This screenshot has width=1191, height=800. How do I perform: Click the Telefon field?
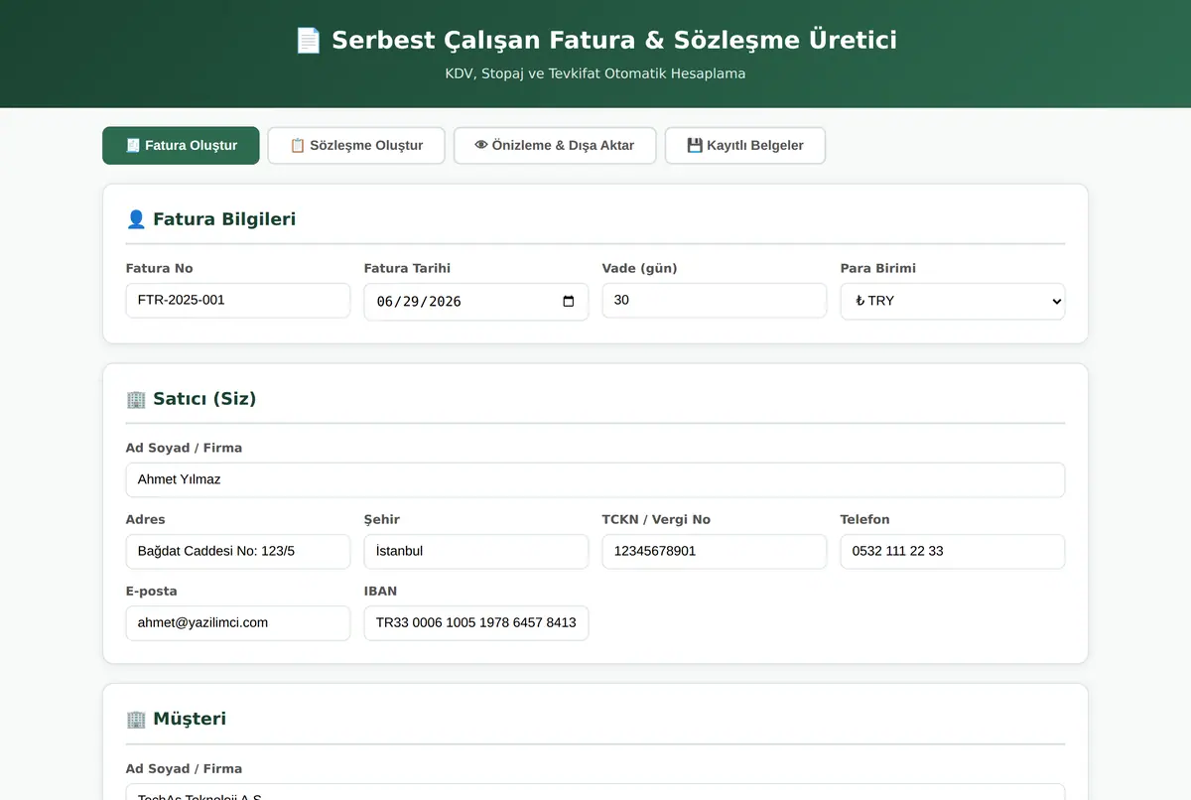(x=953, y=552)
